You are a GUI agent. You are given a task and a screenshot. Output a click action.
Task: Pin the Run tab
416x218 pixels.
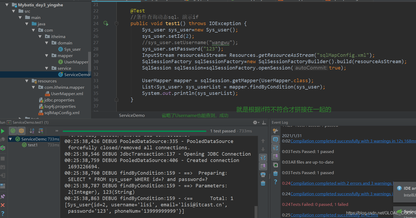coord(3,196)
